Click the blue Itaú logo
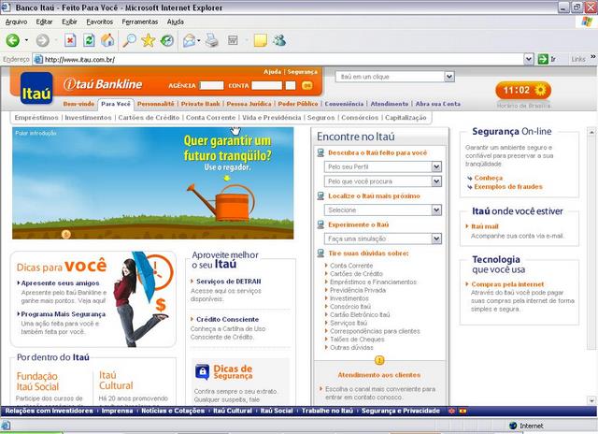This screenshot has width=598, height=434. (36, 88)
